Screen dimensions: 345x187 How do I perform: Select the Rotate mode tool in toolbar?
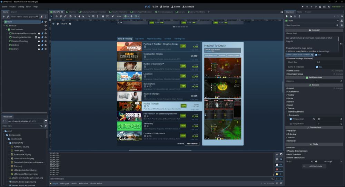point(61,16)
